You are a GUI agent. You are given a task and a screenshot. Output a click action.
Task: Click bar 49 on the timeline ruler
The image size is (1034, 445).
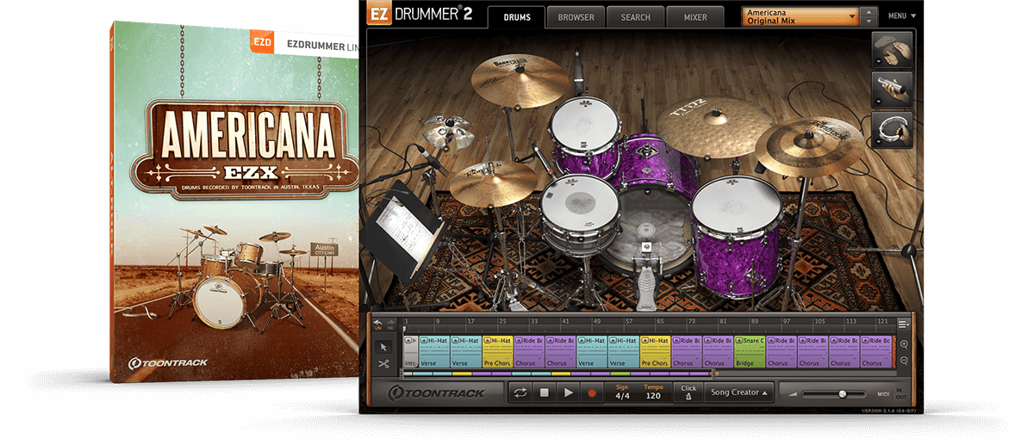(598, 323)
